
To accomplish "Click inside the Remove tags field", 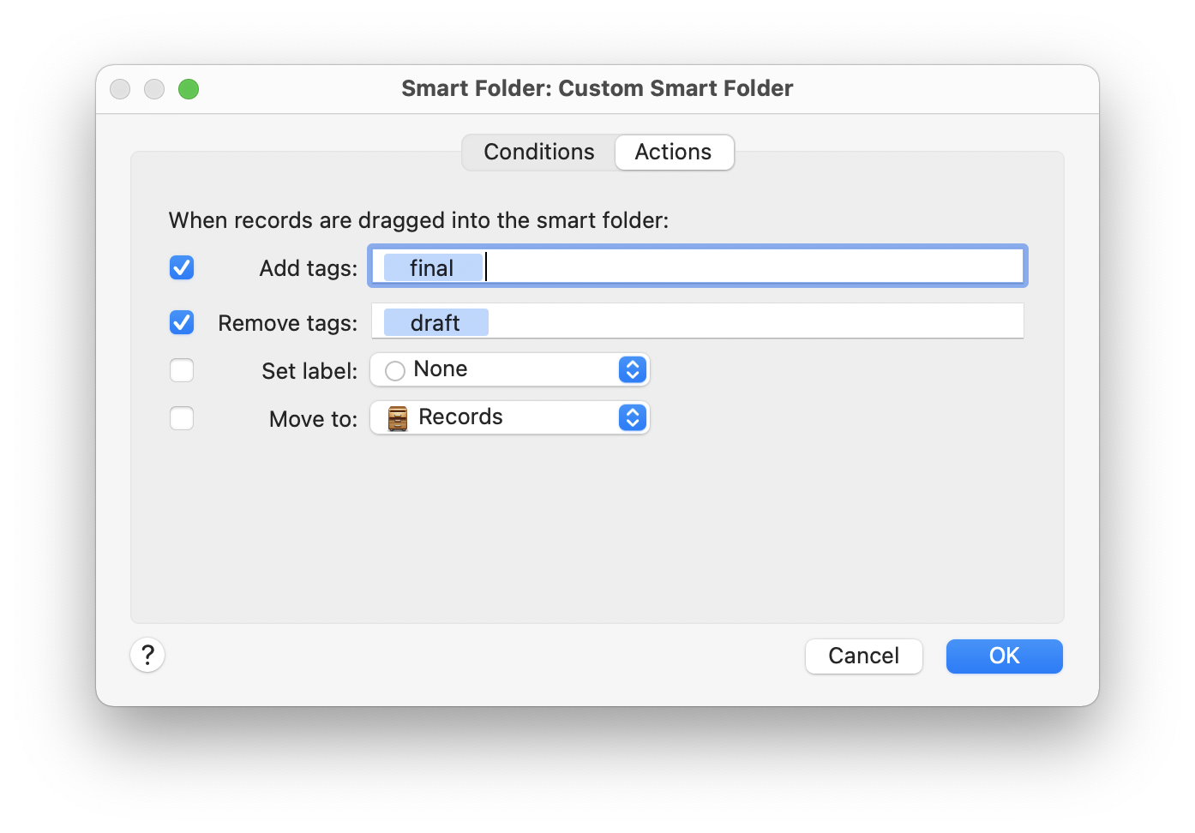I will tap(698, 321).
